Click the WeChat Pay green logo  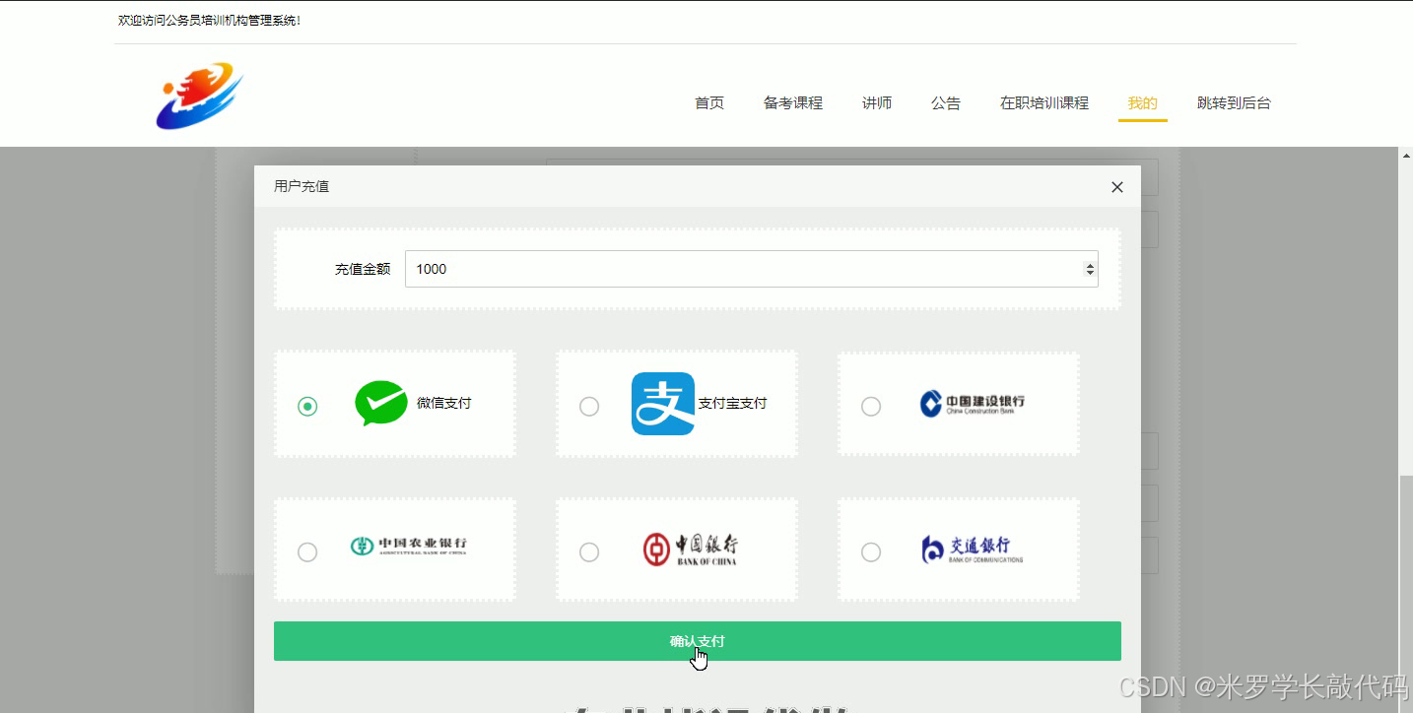tap(381, 403)
